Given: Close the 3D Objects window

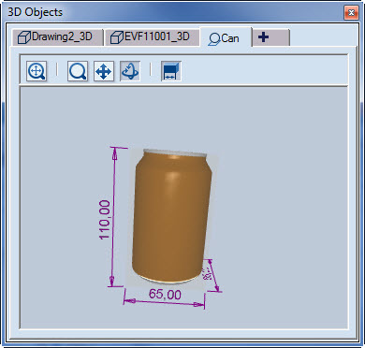Looking at the screenshot, I should [351, 13].
